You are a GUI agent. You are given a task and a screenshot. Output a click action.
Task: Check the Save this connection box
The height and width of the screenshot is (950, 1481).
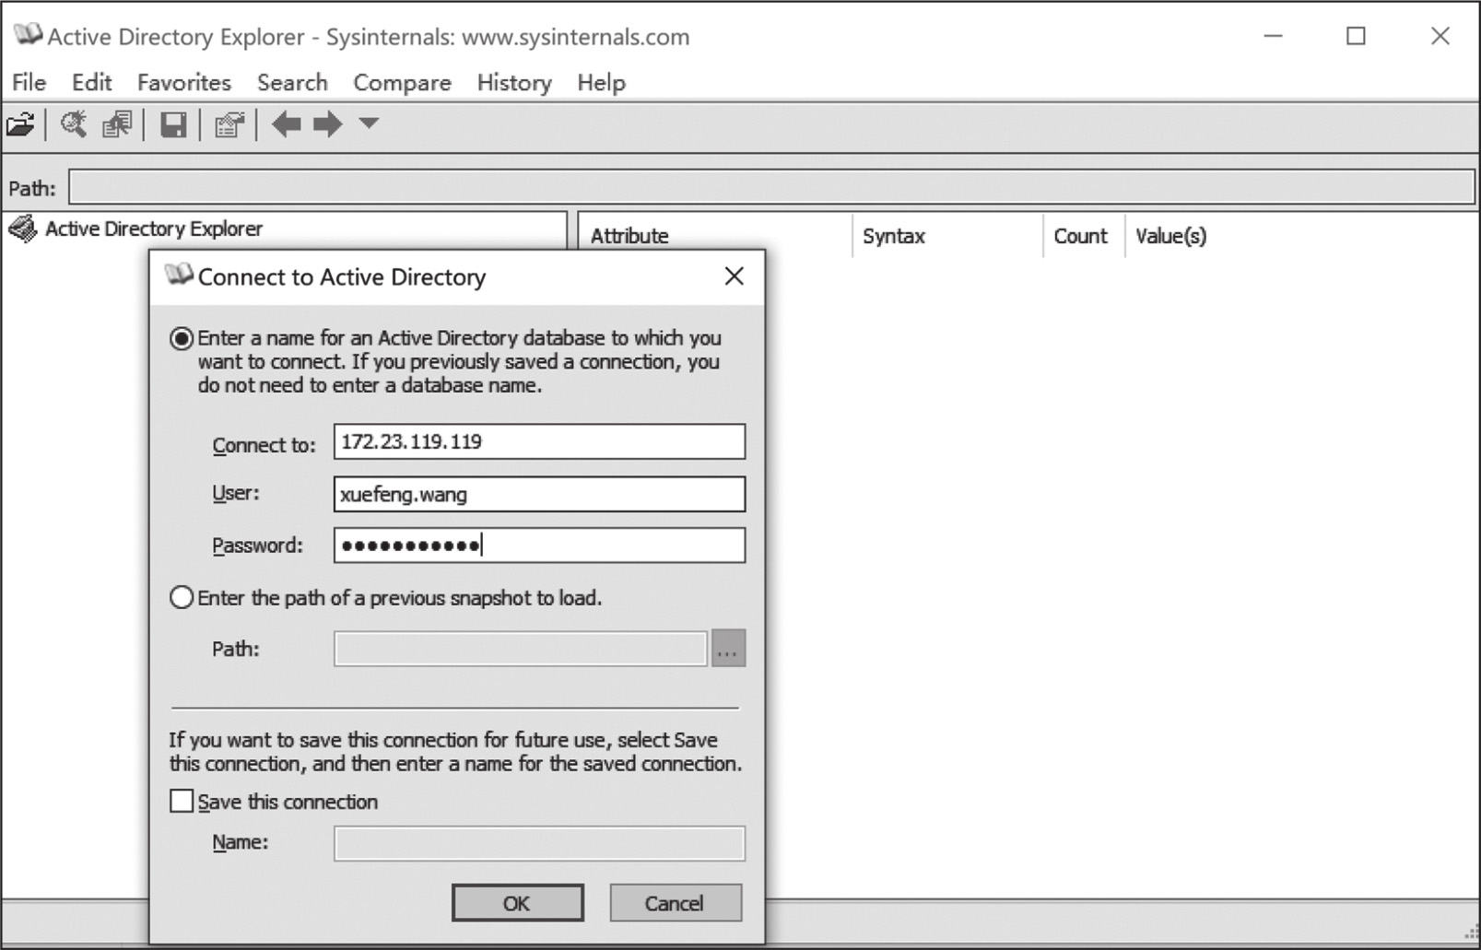[182, 801]
